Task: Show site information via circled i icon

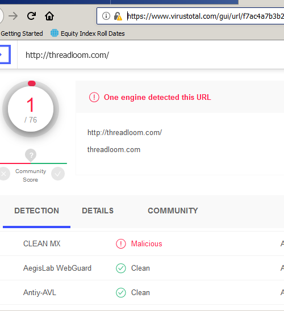Action: (x=106, y=16)
